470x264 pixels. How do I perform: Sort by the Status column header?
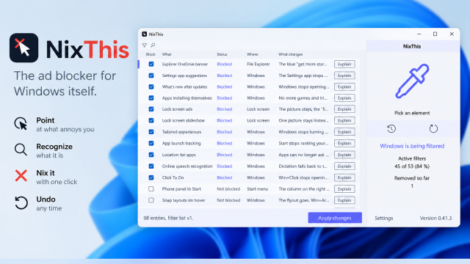point(222,54)
